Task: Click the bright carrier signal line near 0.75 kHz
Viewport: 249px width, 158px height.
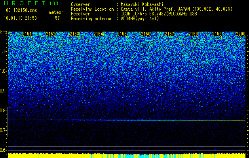Action: tap(127, 120)
